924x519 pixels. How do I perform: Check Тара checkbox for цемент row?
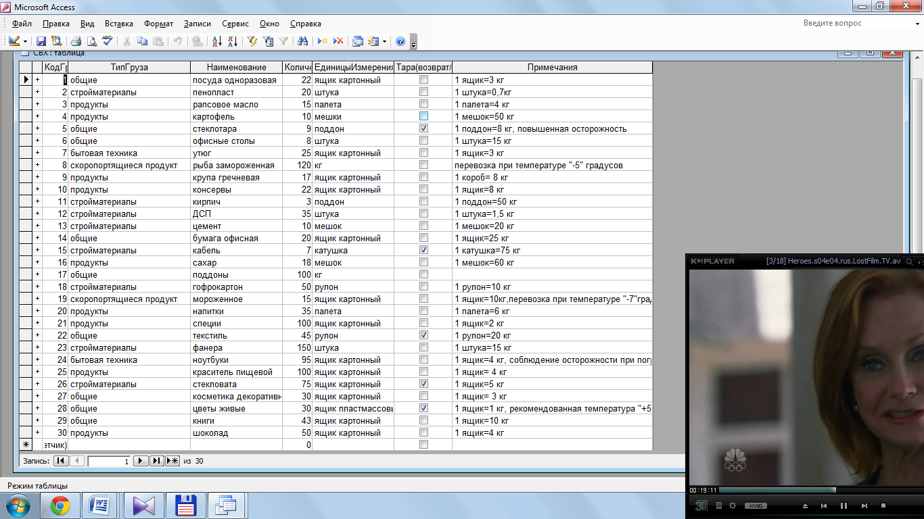point(423,226)
